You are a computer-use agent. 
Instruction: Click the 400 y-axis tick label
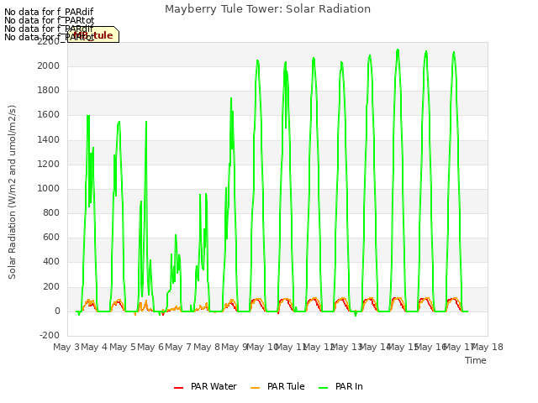click(51, 262)
